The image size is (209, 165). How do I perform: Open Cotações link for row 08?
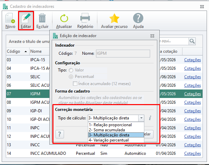pyautogui.click(x=192, y=102)
